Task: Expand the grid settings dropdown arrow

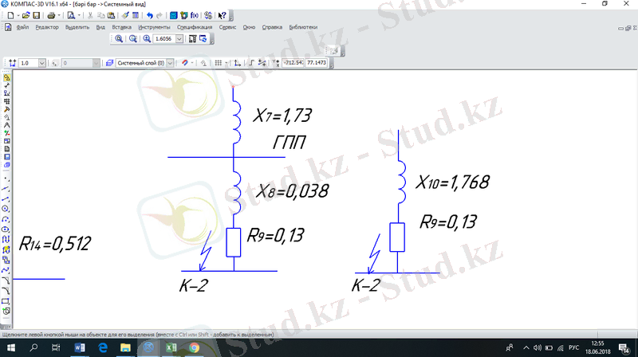Action: tap(226, 63)
